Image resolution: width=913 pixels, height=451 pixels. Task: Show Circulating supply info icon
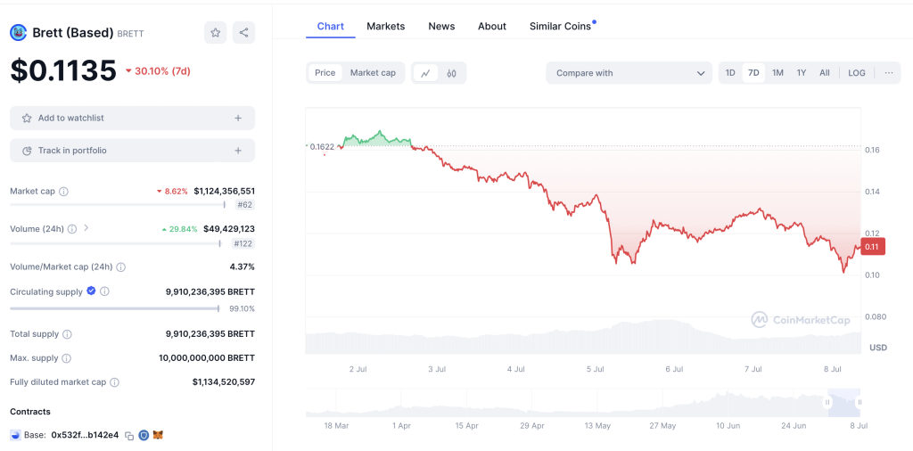(105, 291)
